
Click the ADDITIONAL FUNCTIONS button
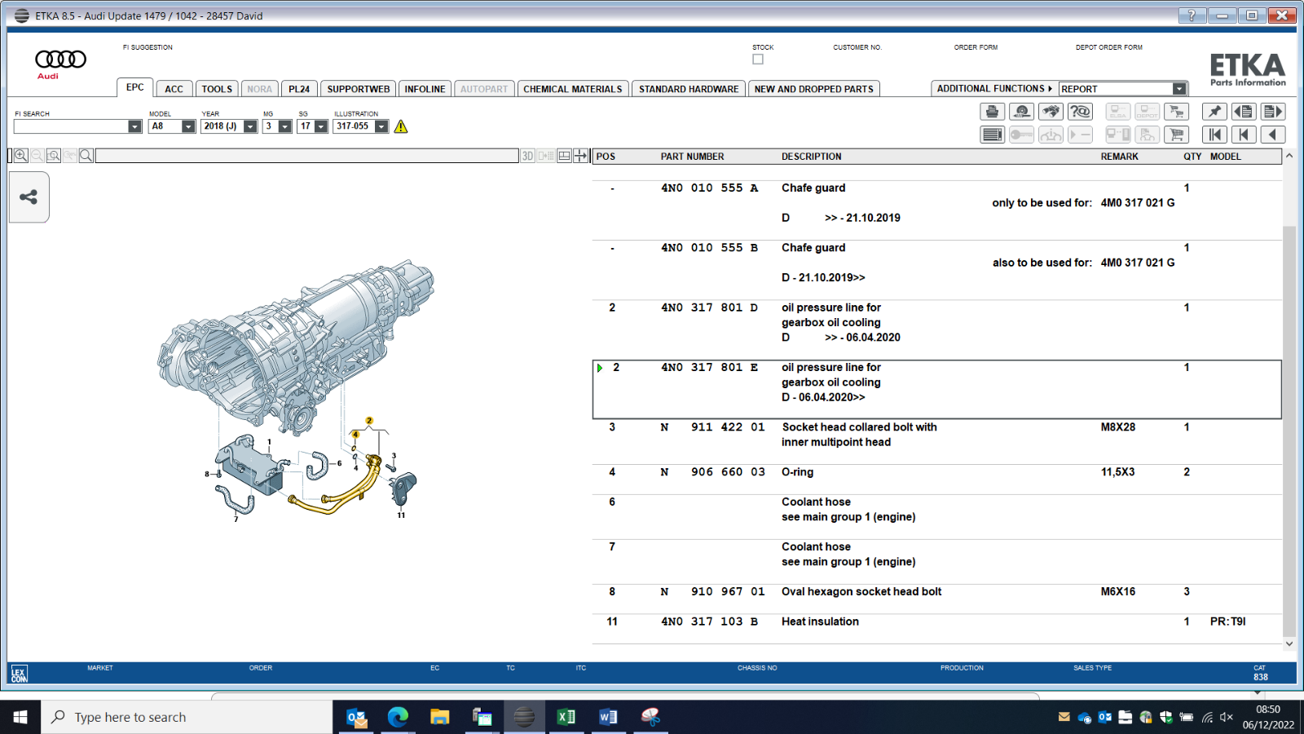click(x=994, y=88)
